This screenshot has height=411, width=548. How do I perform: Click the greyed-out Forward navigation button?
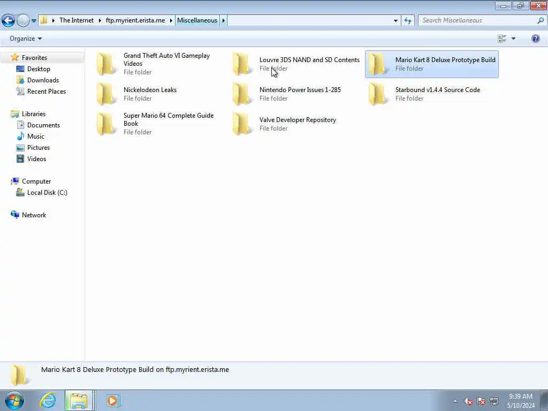(23, 20)
